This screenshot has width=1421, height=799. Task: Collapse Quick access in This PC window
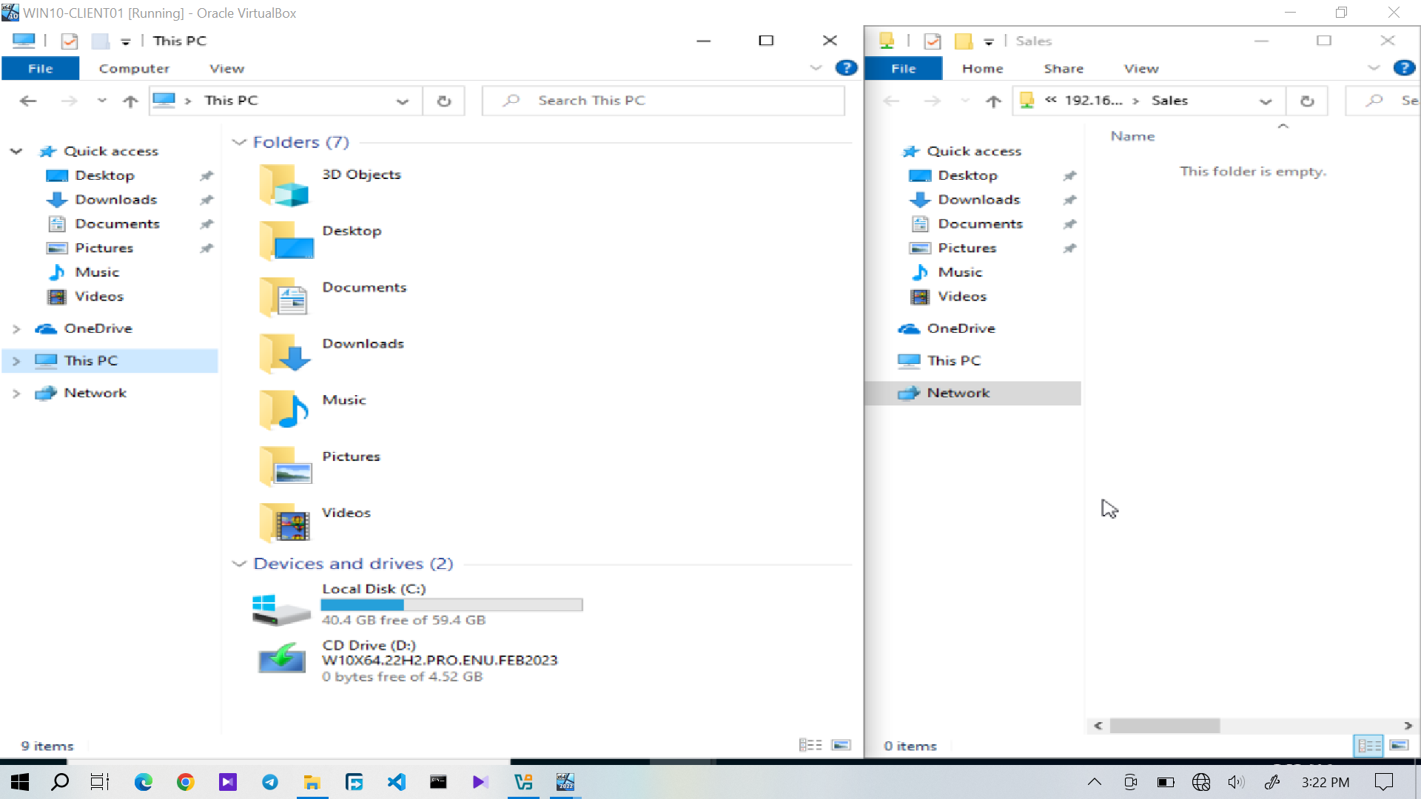(16, 151)
